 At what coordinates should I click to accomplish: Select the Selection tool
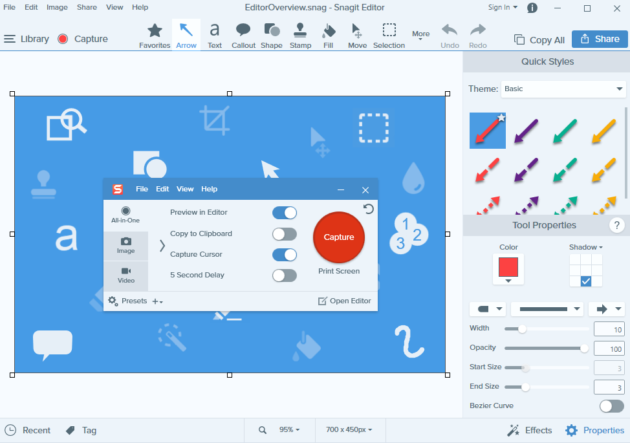click(389, 36)
